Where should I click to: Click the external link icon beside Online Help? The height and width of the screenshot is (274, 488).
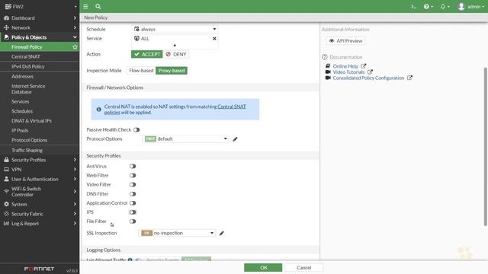[x=363, y=66]
